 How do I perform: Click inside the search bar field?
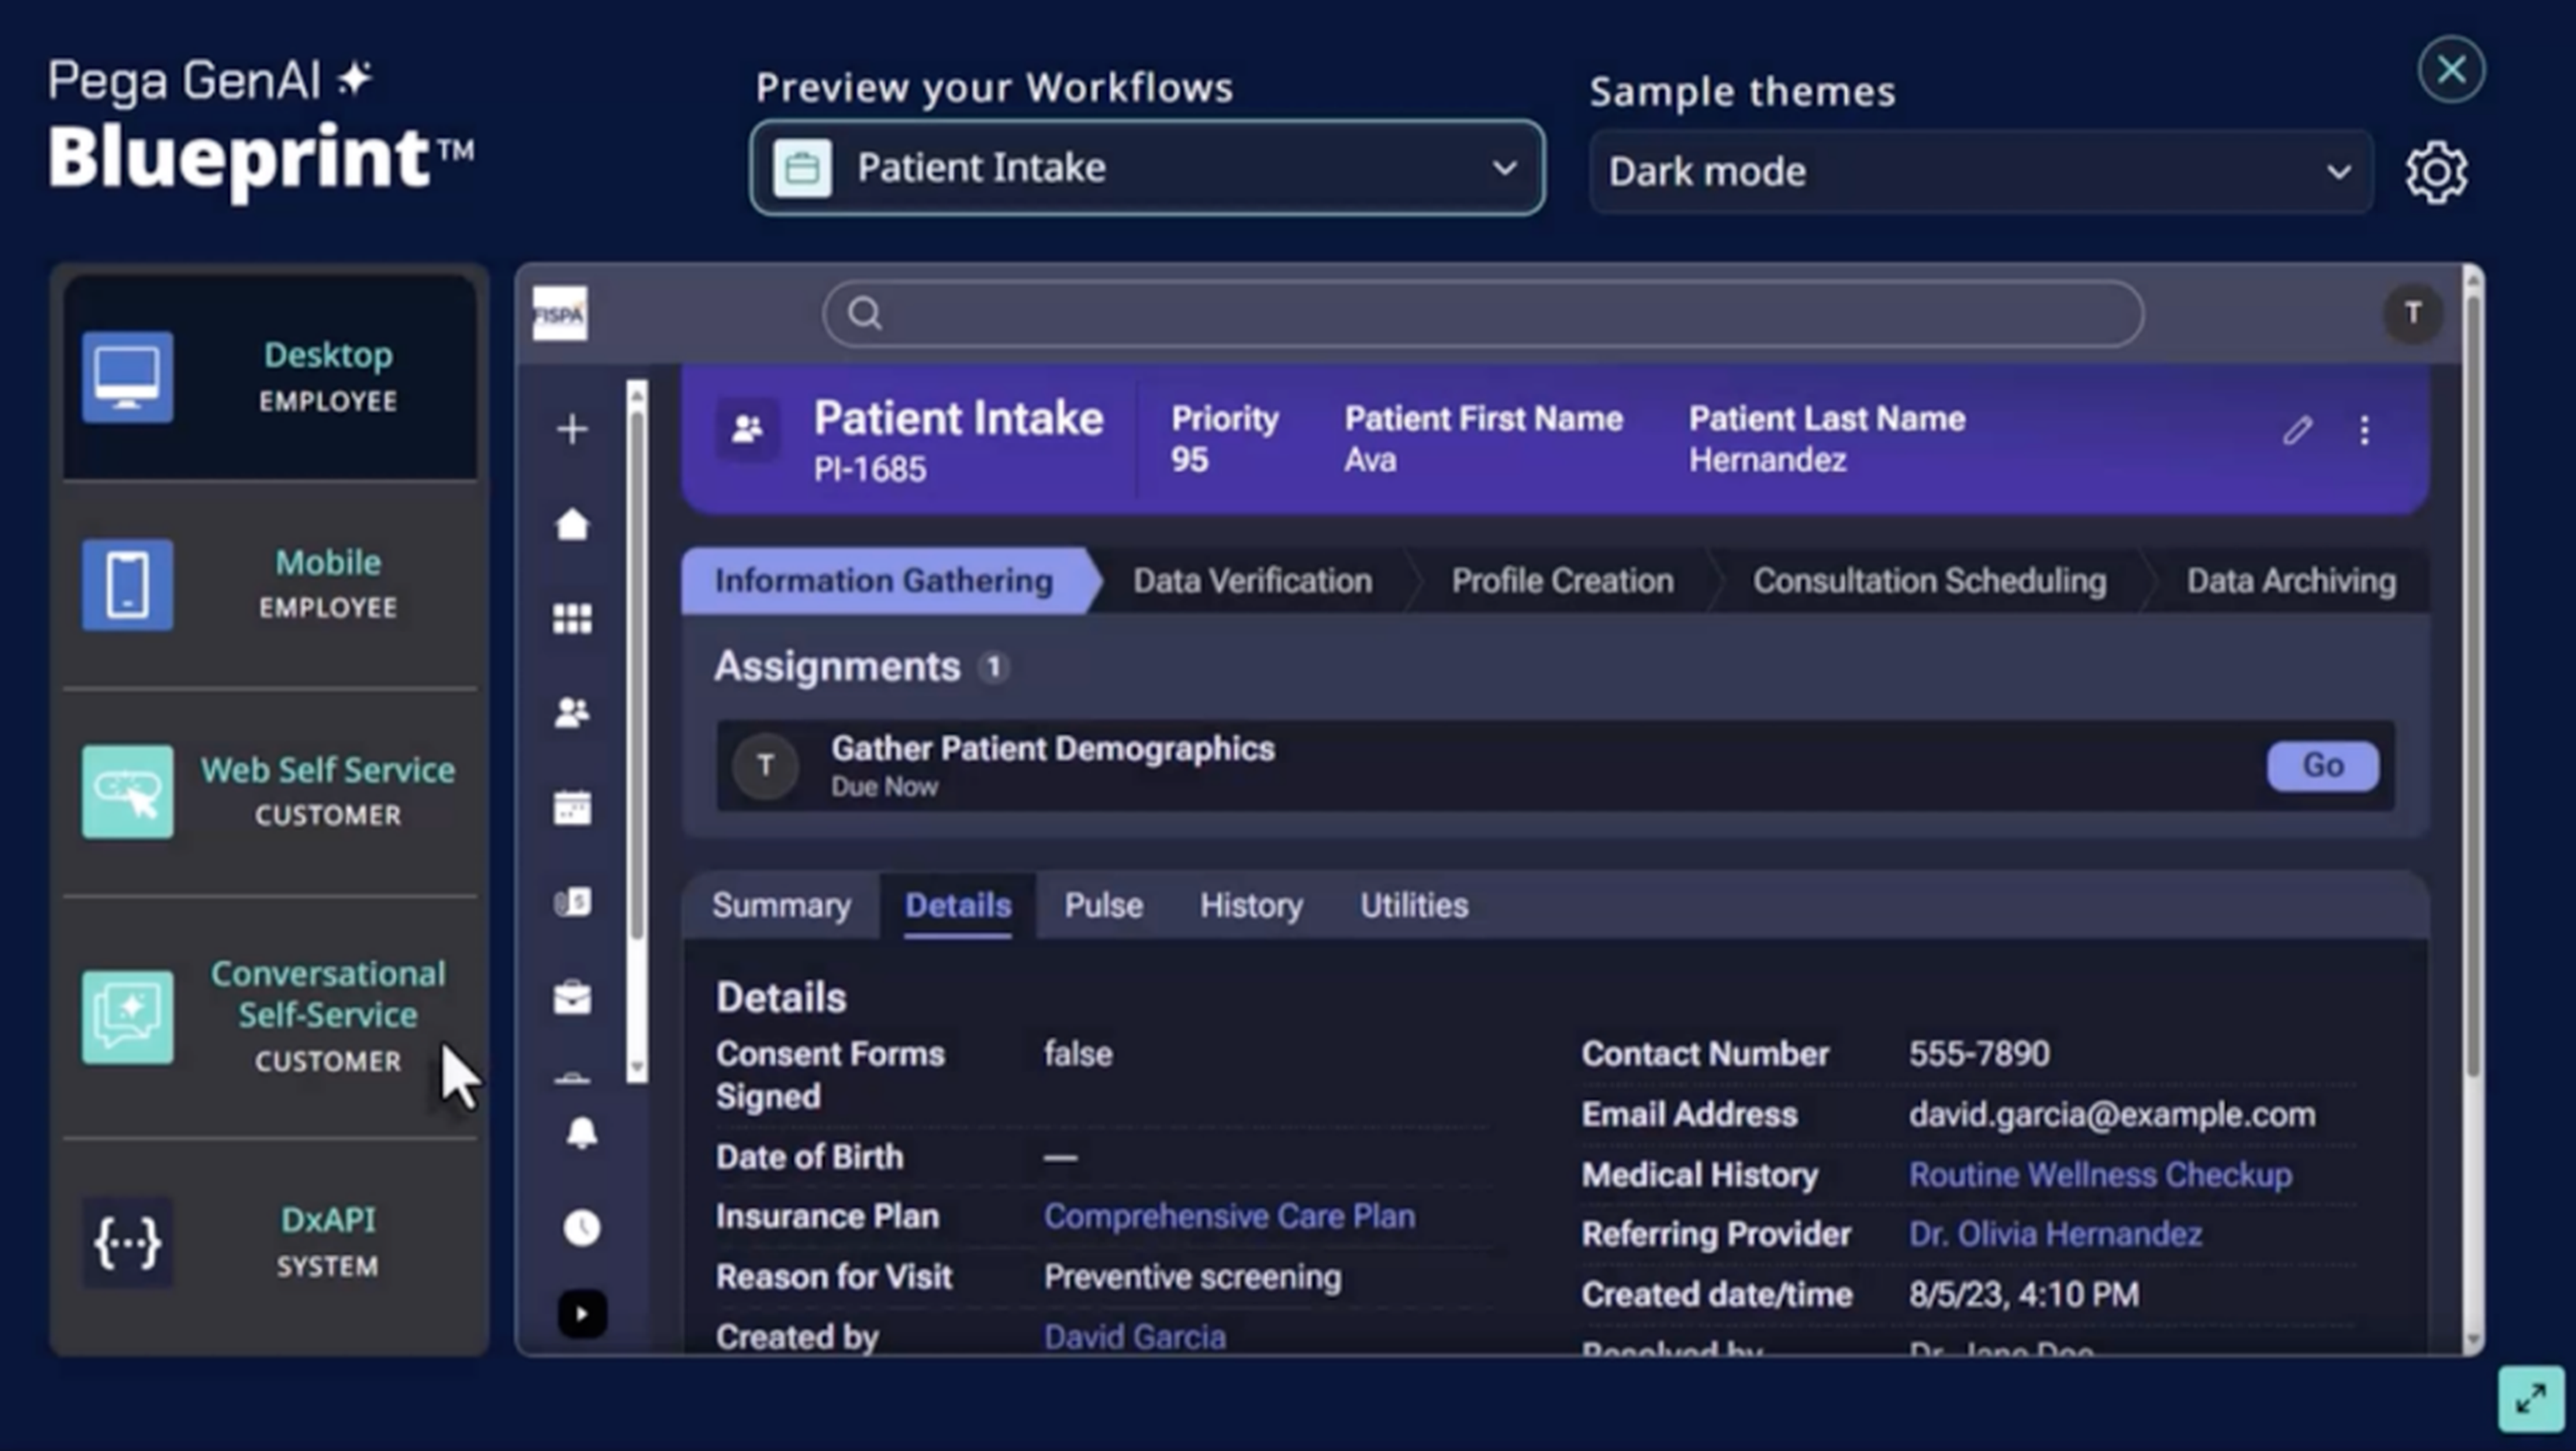[x=1480, y=313]
